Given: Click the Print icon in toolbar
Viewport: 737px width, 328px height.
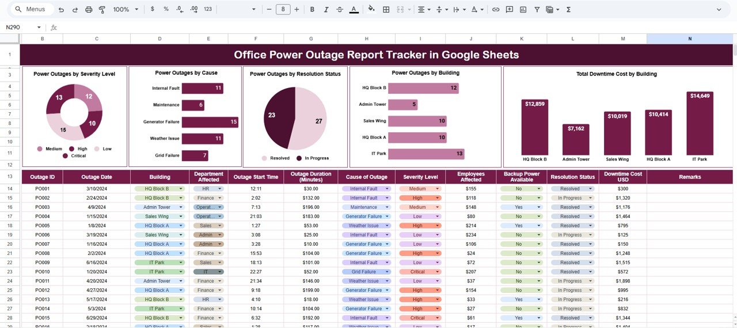Looking at the screenshot, I should tap(88, 10).
